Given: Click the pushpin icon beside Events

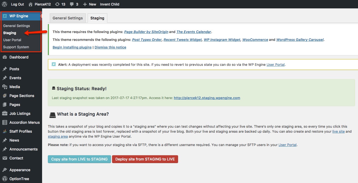Looking at the screenshot, I should click(x=5, y=78).
